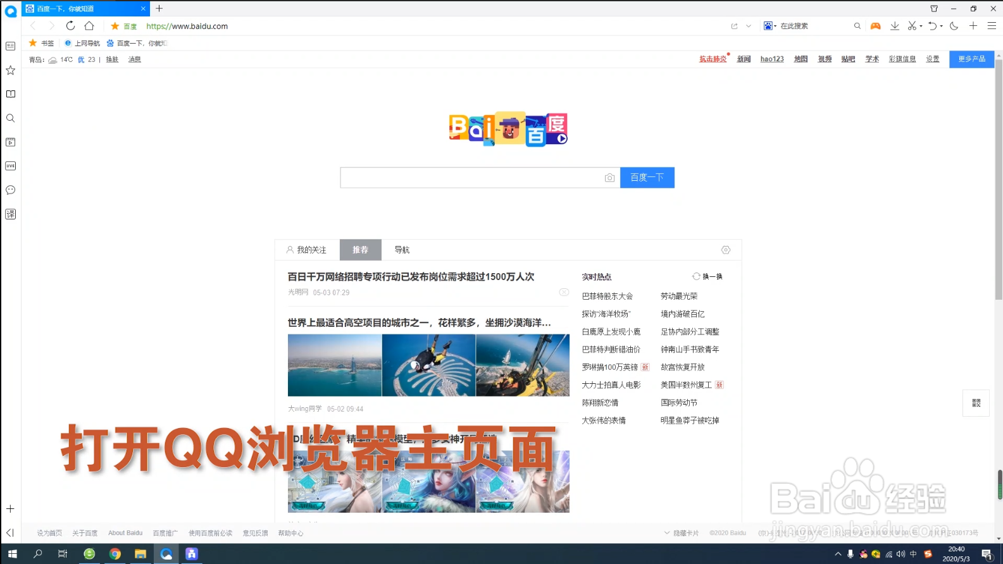Open the feed settings gear icon
This screenshot has width=1003, height=564.
[726, 250]
